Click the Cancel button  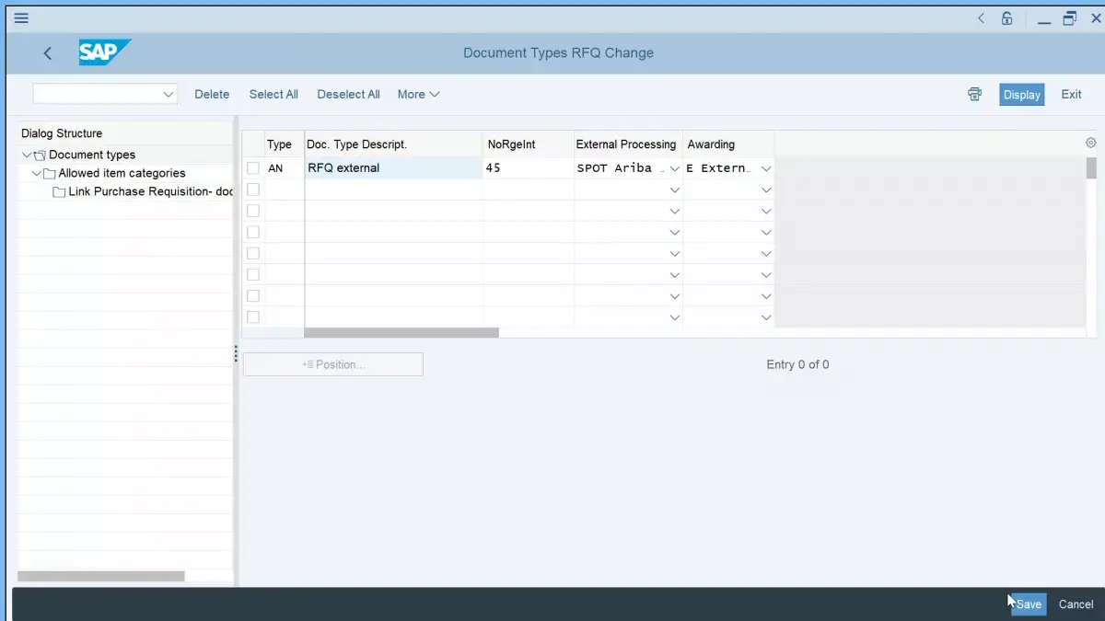tap(1076, 604)
